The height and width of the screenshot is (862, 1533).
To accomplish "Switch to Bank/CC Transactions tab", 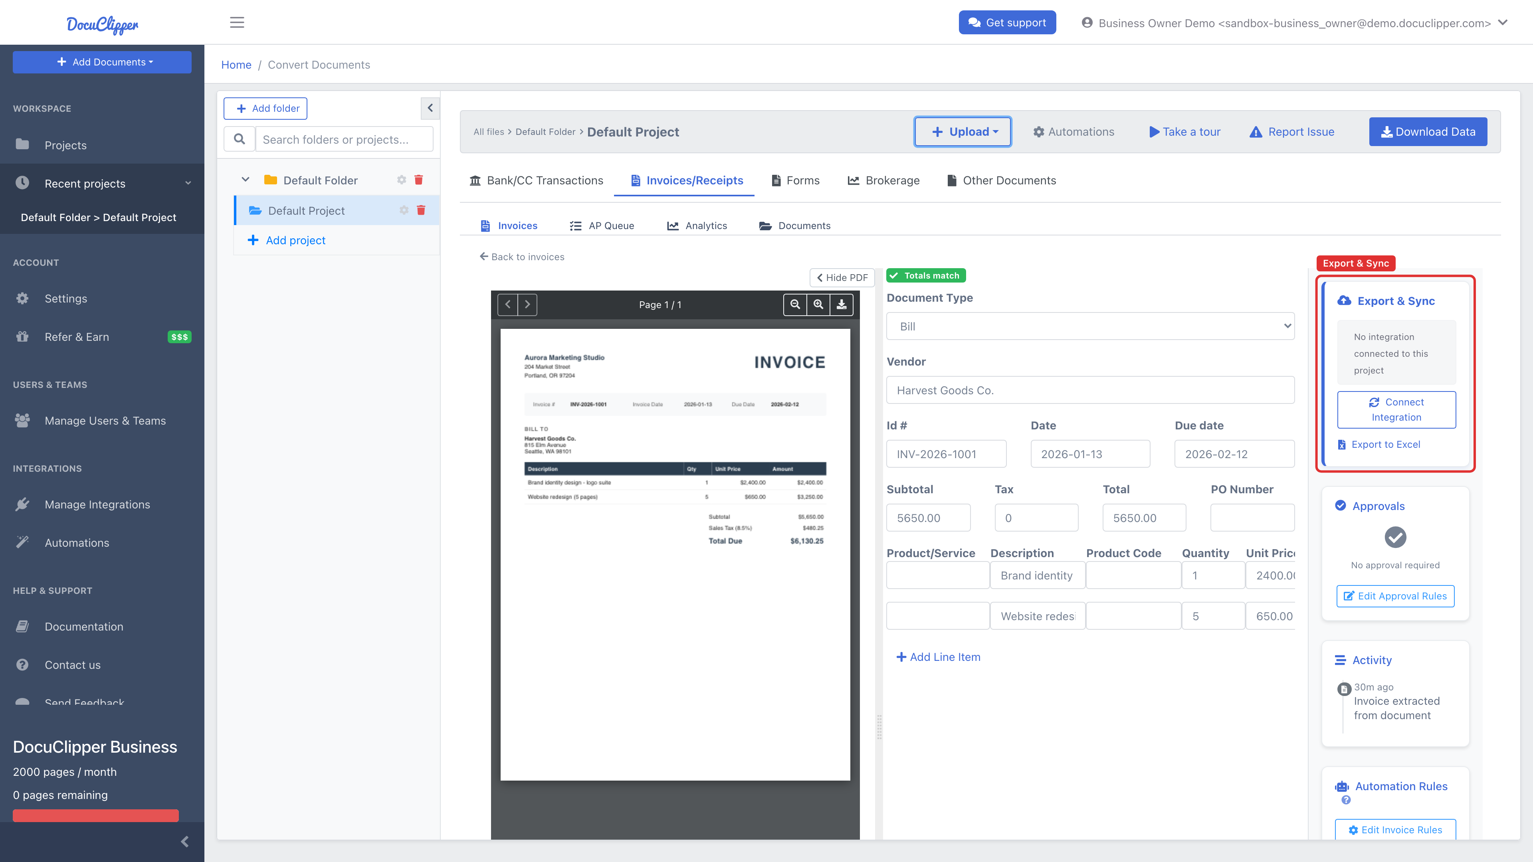I will (x=536, y=180).
